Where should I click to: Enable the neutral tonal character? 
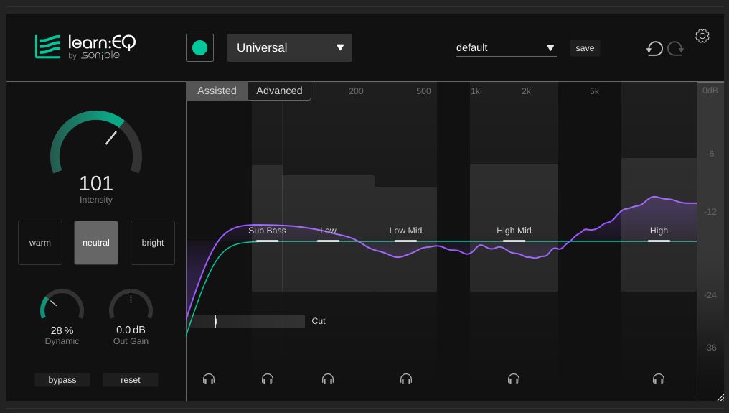coord(96,243)
